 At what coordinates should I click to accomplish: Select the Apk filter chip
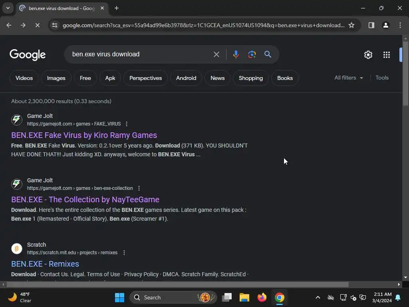tap(110, 78)
